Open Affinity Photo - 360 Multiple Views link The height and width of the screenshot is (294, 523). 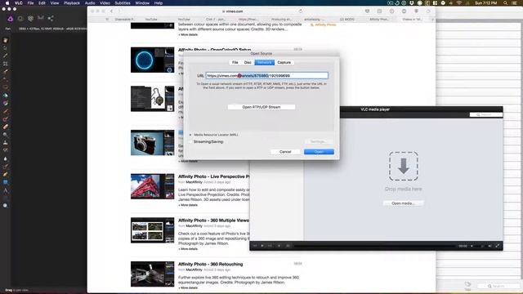click(213, 220)
